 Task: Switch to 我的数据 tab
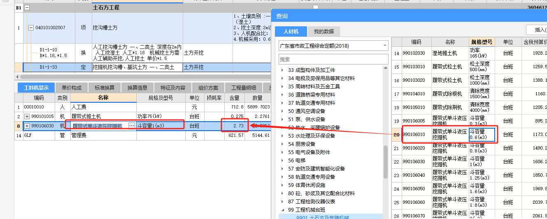pos(324,31)
